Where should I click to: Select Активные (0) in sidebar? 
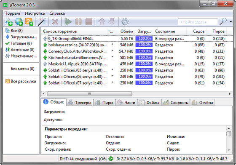[21, 50]
